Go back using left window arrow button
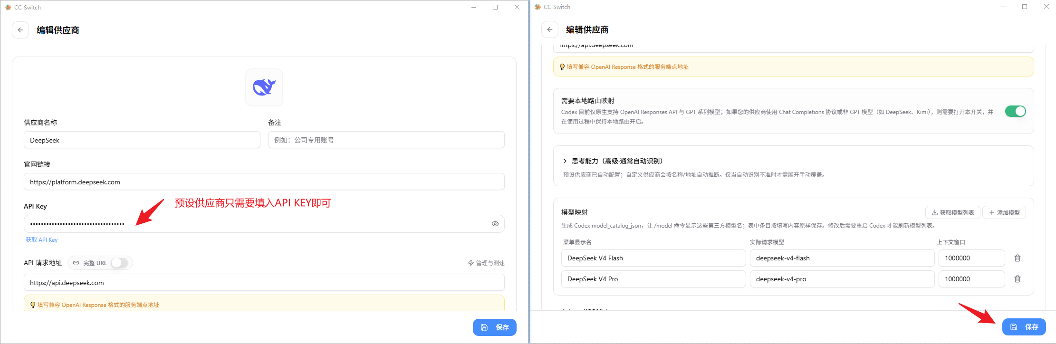This screenshot has width=1056, height=344. 20,30
